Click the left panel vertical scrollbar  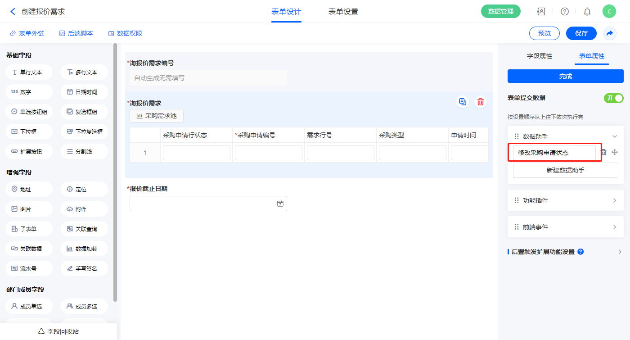click(115, 171)
